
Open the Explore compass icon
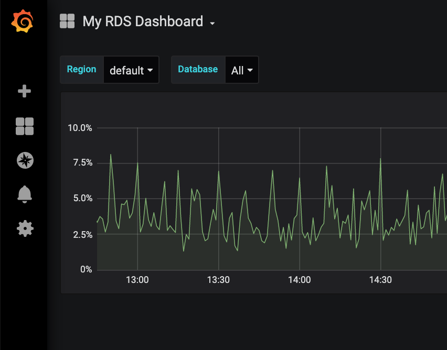pyautogui.click(x=25, y=160)
